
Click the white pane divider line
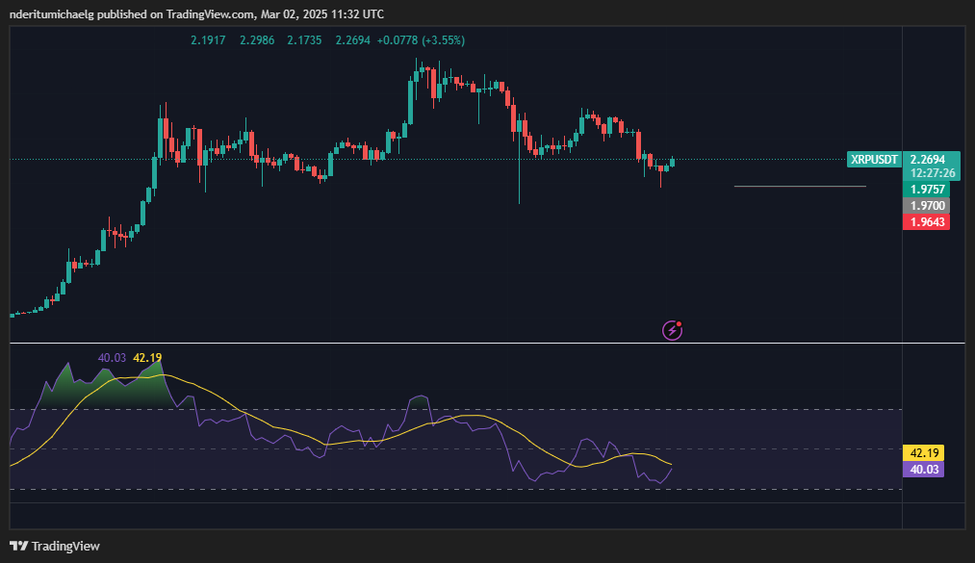(481, 343)
